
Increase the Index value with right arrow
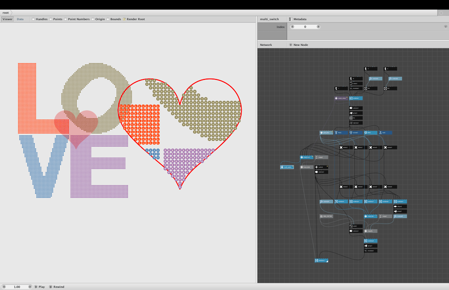point(318,26)
